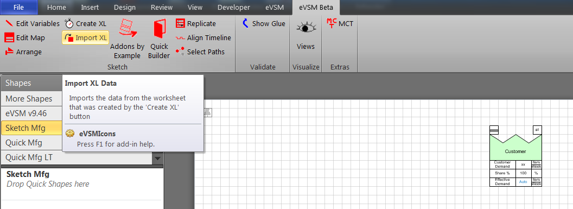Screen dimensions: 573x209
Task: Select the View ribbon tab
Action: [195, 7]
